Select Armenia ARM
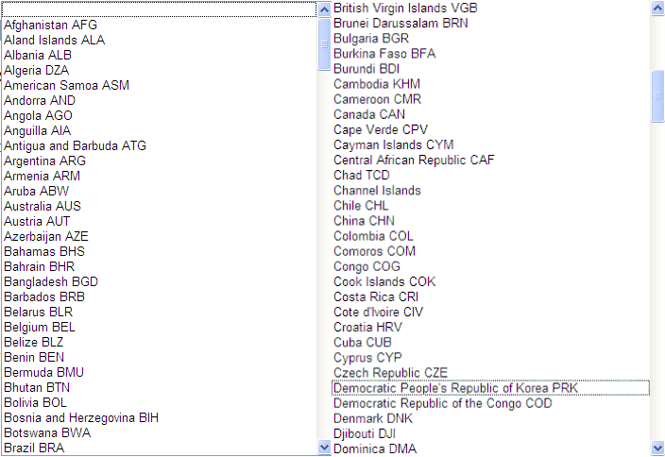 (42, 176)
